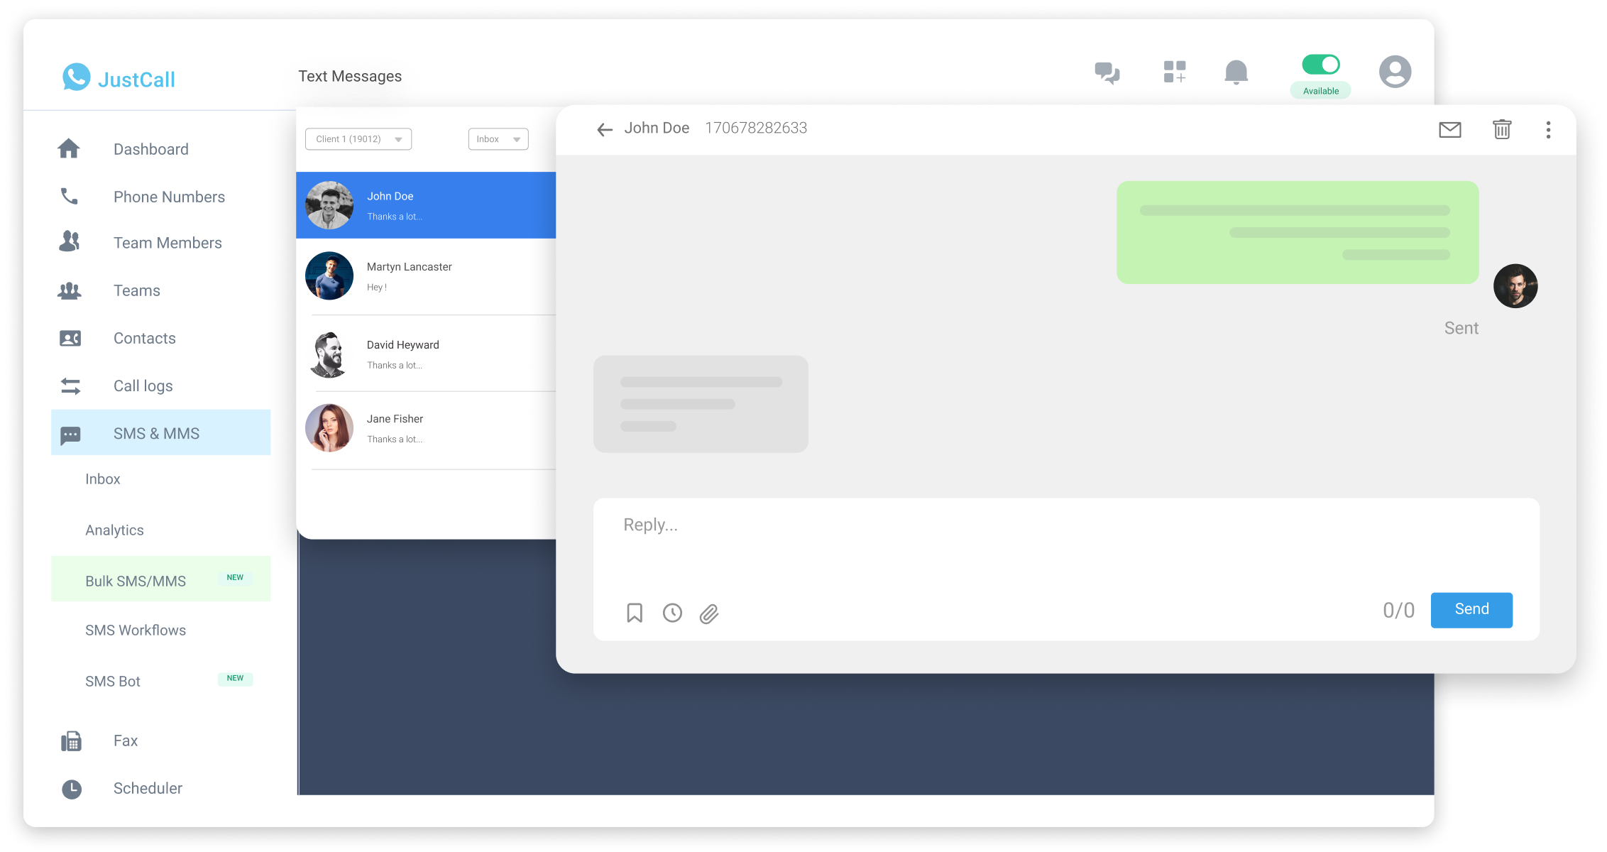Select John Doe conversation
Viewport: 1607px width, 852px height.
point(425,204)
